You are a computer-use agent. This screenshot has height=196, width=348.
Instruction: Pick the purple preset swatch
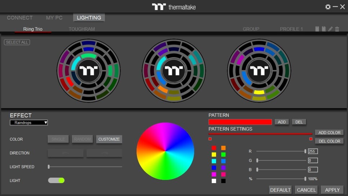coord(223,168)
